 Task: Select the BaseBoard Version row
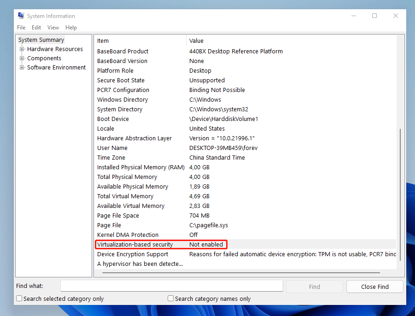click(x=245, y=61)
